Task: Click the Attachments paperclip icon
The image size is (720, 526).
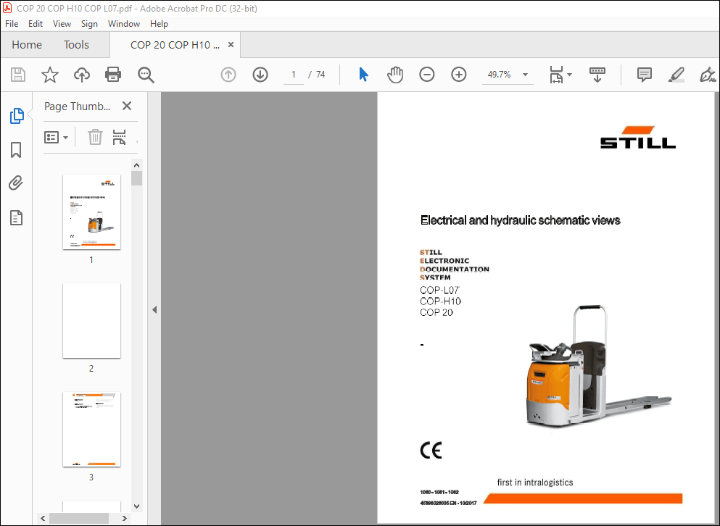Action: coord(16,183)
